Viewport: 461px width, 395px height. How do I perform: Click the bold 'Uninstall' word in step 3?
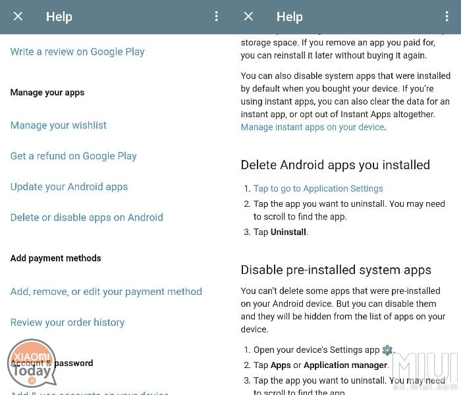coord(288,232)
